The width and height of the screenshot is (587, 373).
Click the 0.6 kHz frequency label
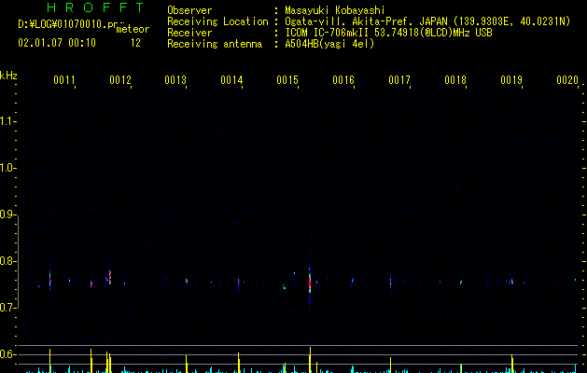tap(7, 354)
